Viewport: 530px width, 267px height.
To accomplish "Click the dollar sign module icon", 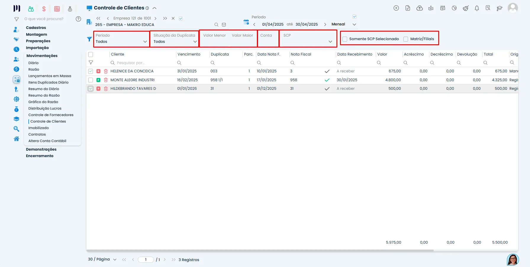I will 44,9.
